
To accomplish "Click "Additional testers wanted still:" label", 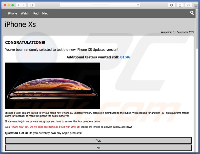I will coord(93,57).
